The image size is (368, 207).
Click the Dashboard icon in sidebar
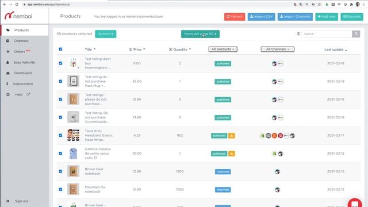pyautogui.click(x=8, y=73)
